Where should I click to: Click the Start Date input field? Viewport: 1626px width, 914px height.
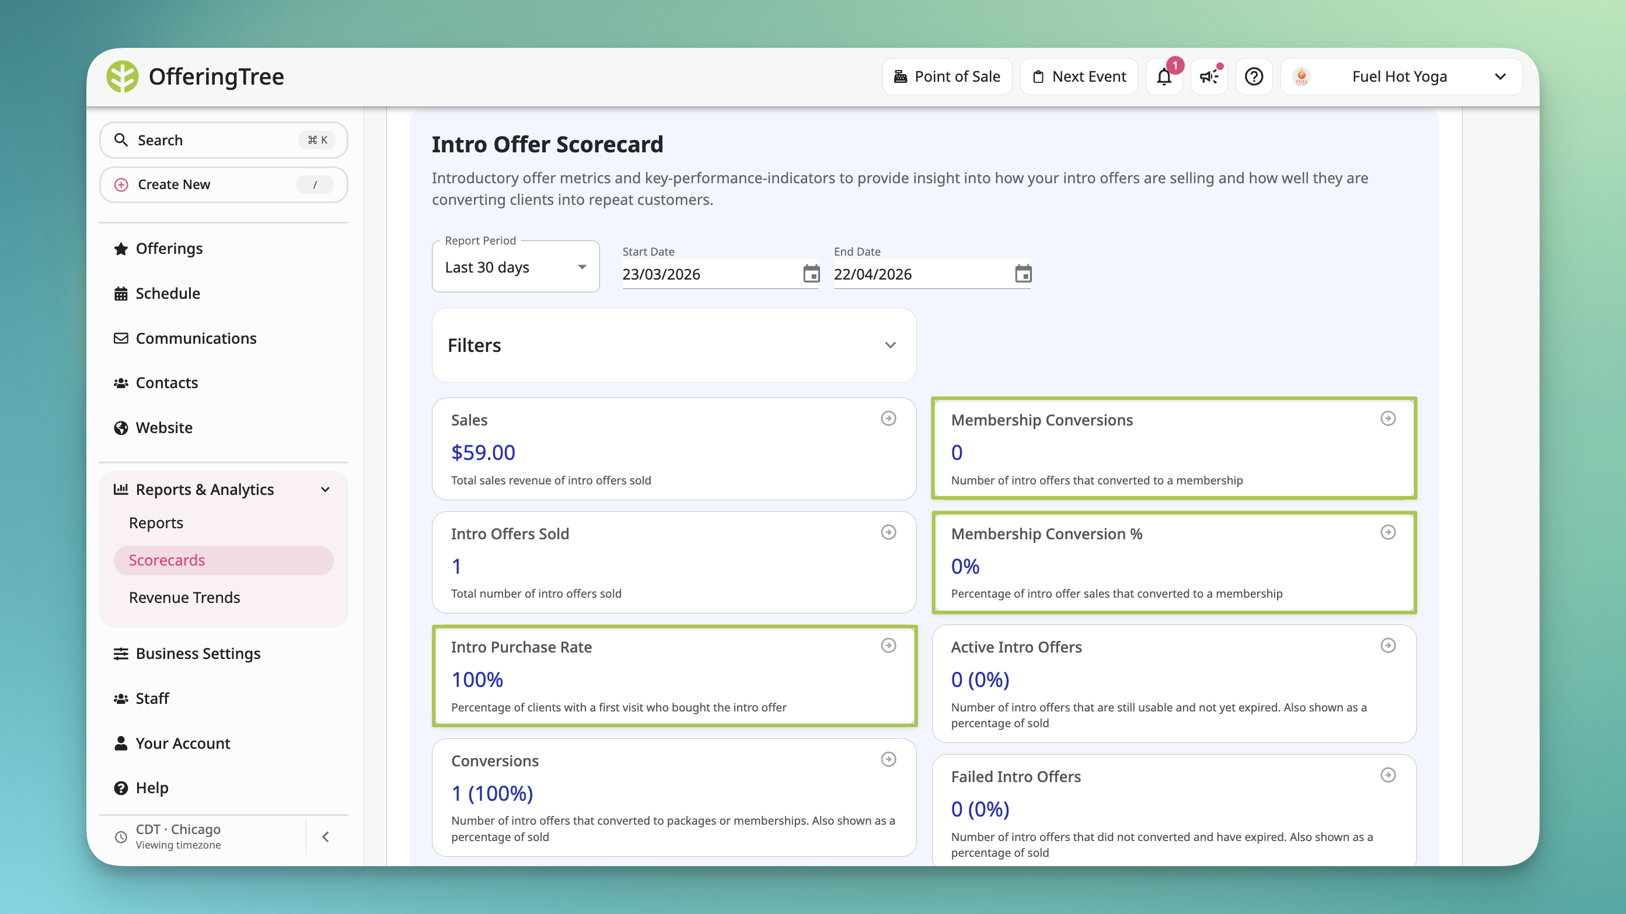tap(721, 274)
